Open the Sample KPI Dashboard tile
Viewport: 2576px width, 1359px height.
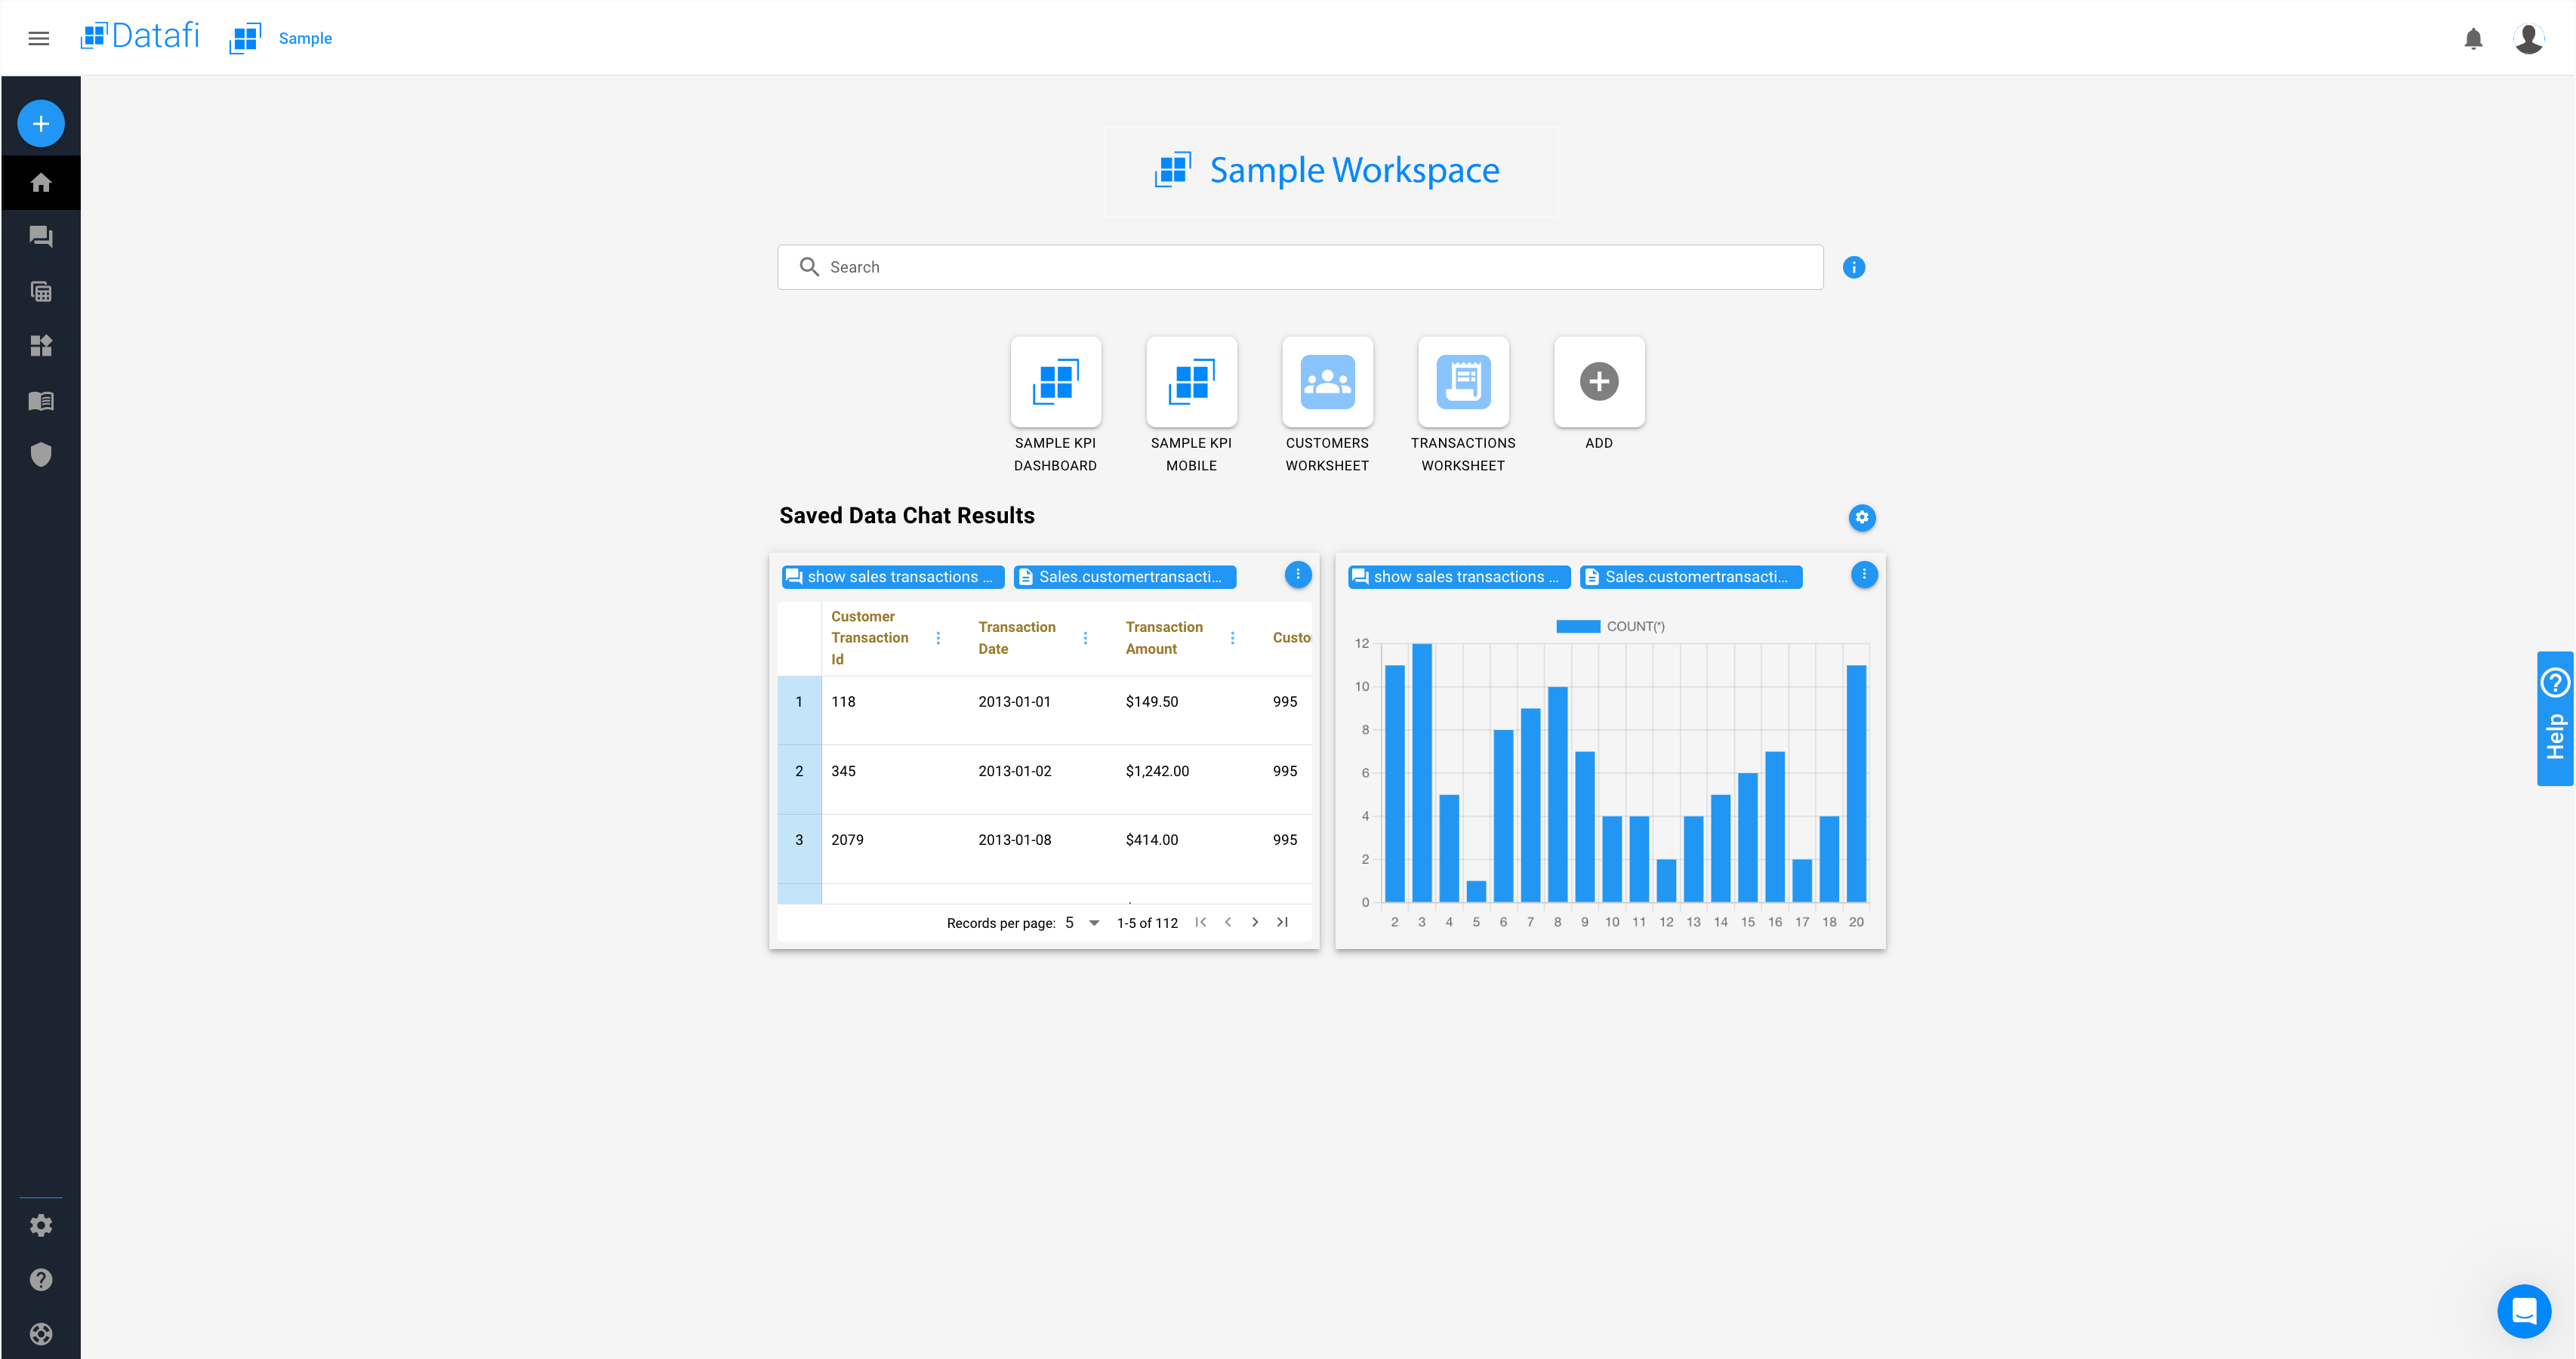click(1055, 382)
